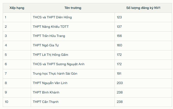173x109 pixels.
Task: Click the 'THPT Lê Thị Hồng Gấm' cell
Action: pos(73,55)
